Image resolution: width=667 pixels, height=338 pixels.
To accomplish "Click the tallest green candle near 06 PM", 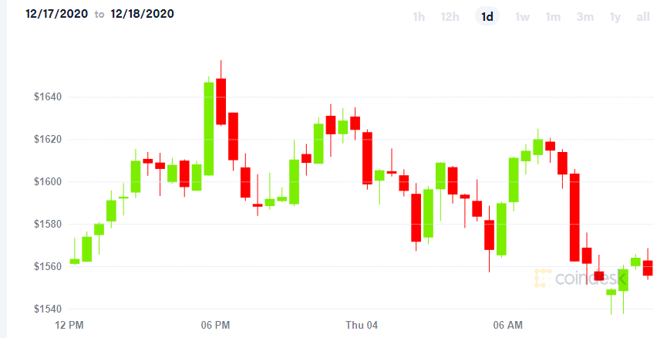I will tap(209, 129).
